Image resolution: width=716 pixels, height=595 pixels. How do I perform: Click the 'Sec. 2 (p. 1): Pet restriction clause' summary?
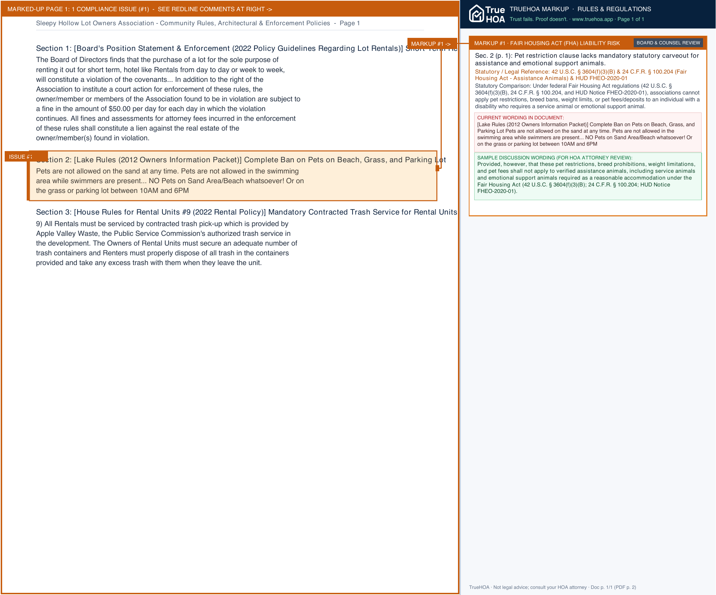[x=587, y=59]
